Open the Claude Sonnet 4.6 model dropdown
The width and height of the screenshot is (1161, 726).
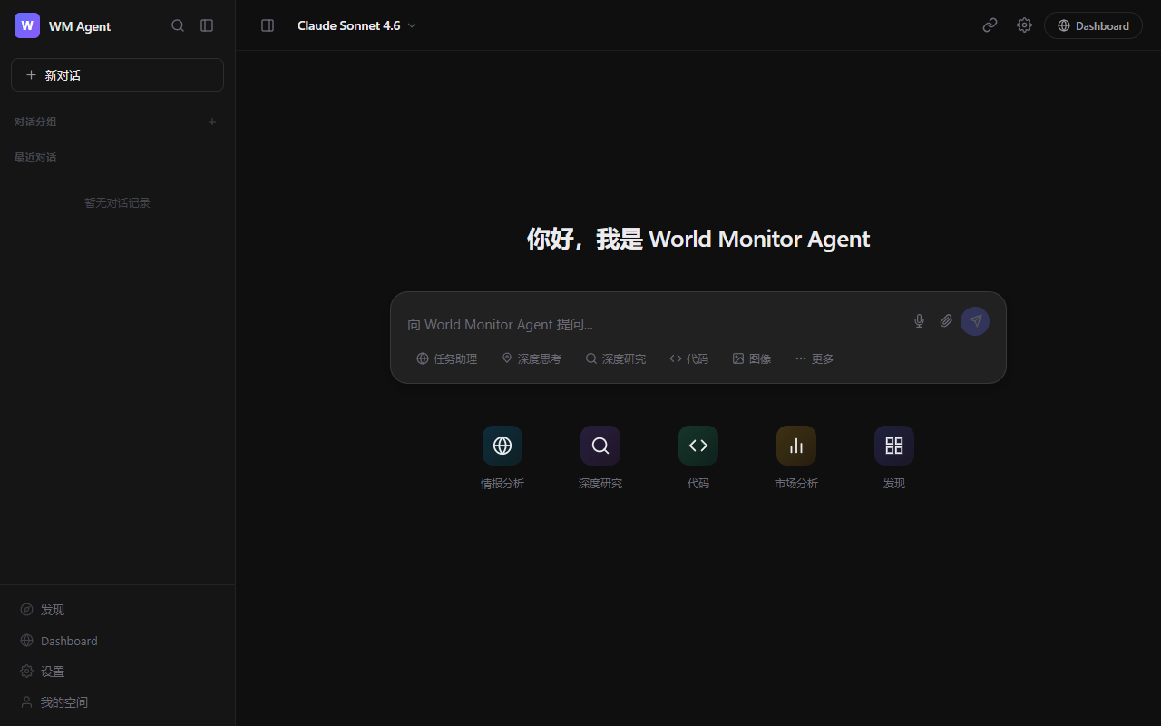[x=356, y=25]
